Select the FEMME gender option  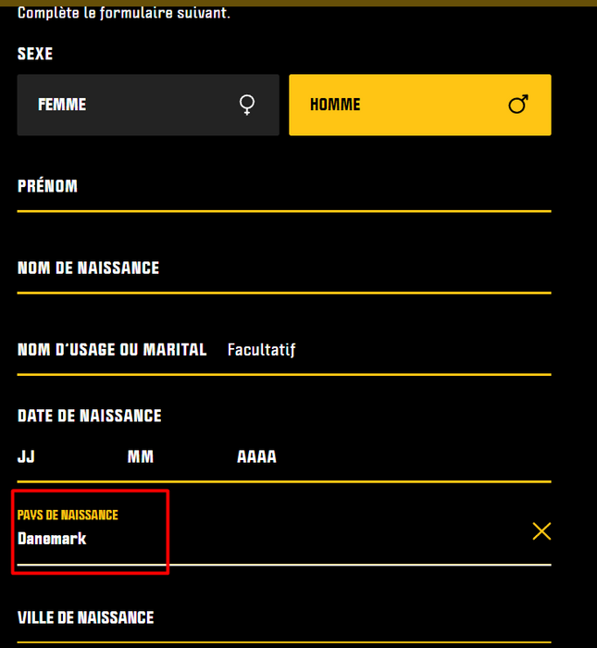pyautogui.click(x=148, y=106)
